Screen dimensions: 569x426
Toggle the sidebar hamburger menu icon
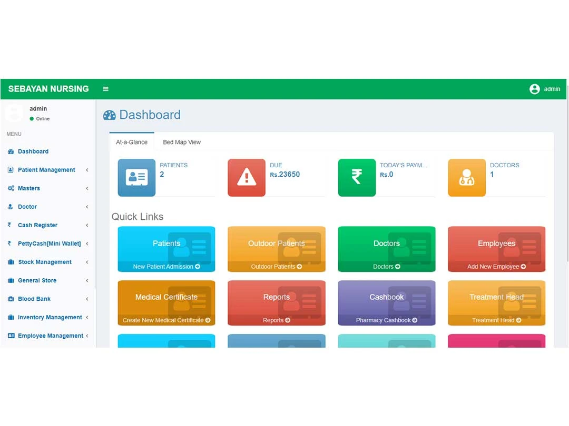click(105, 89)
